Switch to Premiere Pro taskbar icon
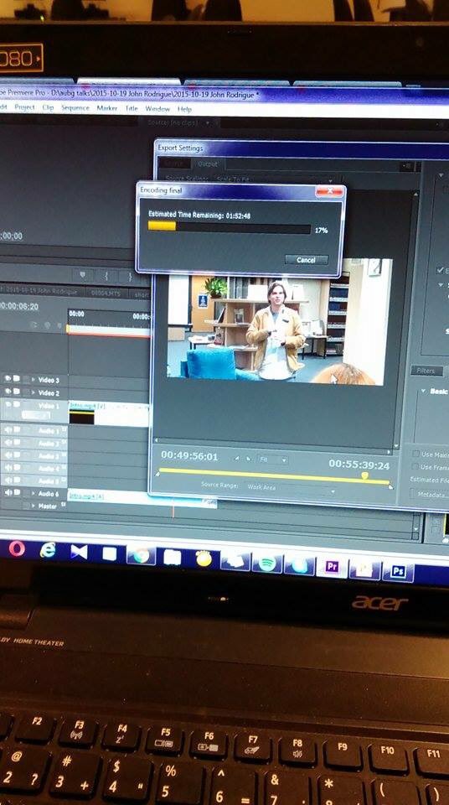 click(332, 567)
